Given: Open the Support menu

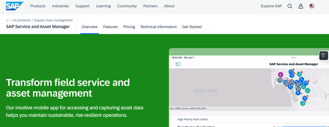Looking at the screenshot, I should (83, 6).
